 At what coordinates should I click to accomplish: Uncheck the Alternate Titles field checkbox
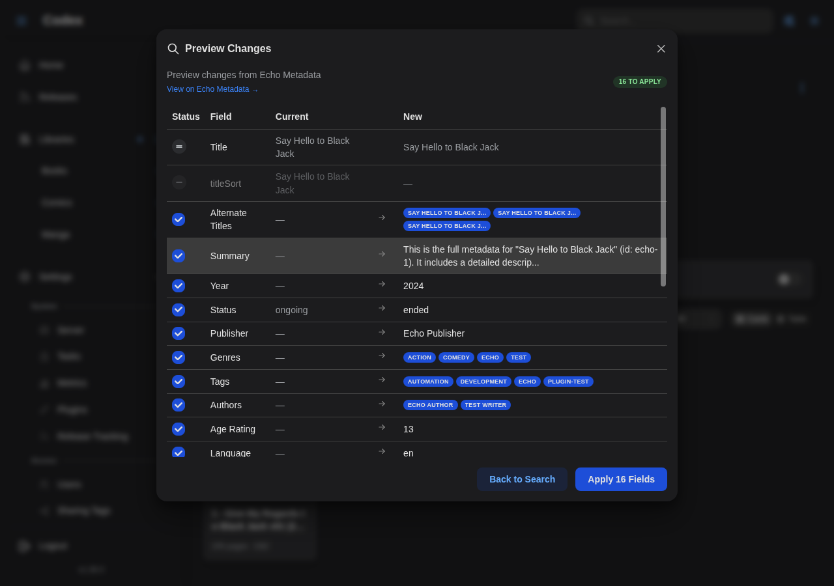pyautogui.click(x=179, y=219)
